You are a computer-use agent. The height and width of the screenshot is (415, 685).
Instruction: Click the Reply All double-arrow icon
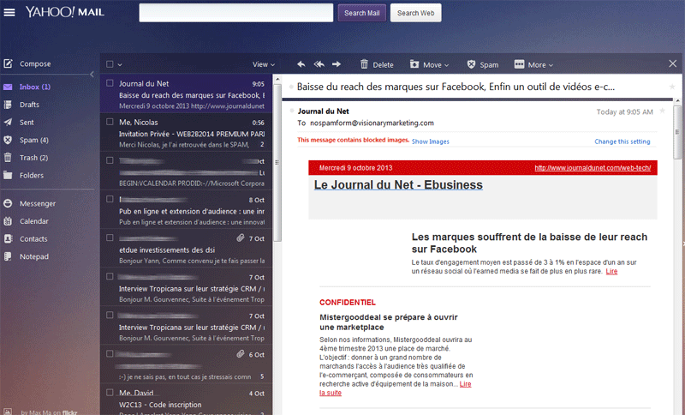click(x=319, y=64)
